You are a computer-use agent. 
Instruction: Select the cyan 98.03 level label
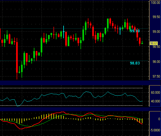[x=135, y=63]
